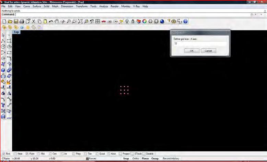Click the Zoom Window icon

point(74,22)
